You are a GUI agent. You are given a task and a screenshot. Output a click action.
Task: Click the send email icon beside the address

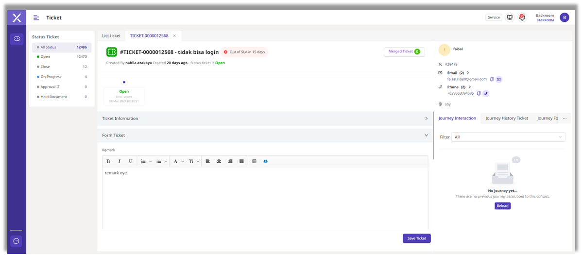point(499,79)
